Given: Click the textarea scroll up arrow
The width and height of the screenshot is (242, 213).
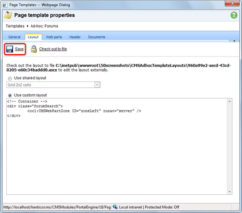Looking at the screenshot, I should [x=230, y=101].
